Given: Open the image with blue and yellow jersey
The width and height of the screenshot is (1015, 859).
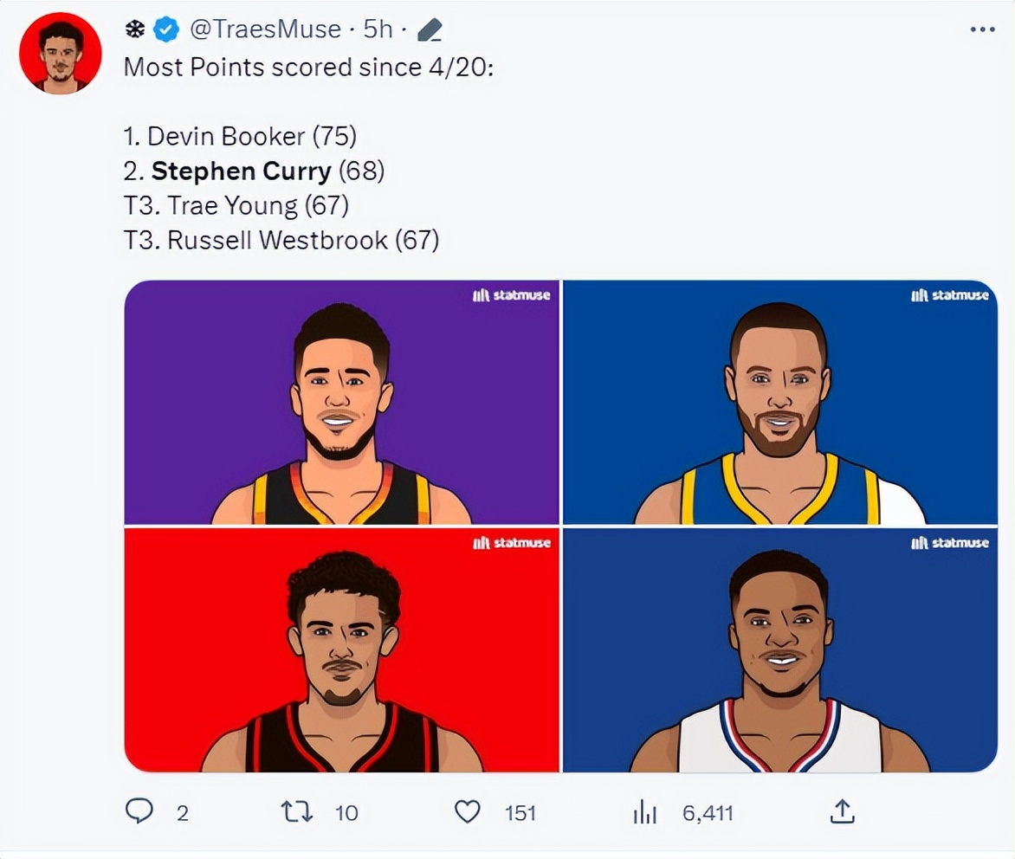Looking at the screenshot, I should tap(779, 403).
